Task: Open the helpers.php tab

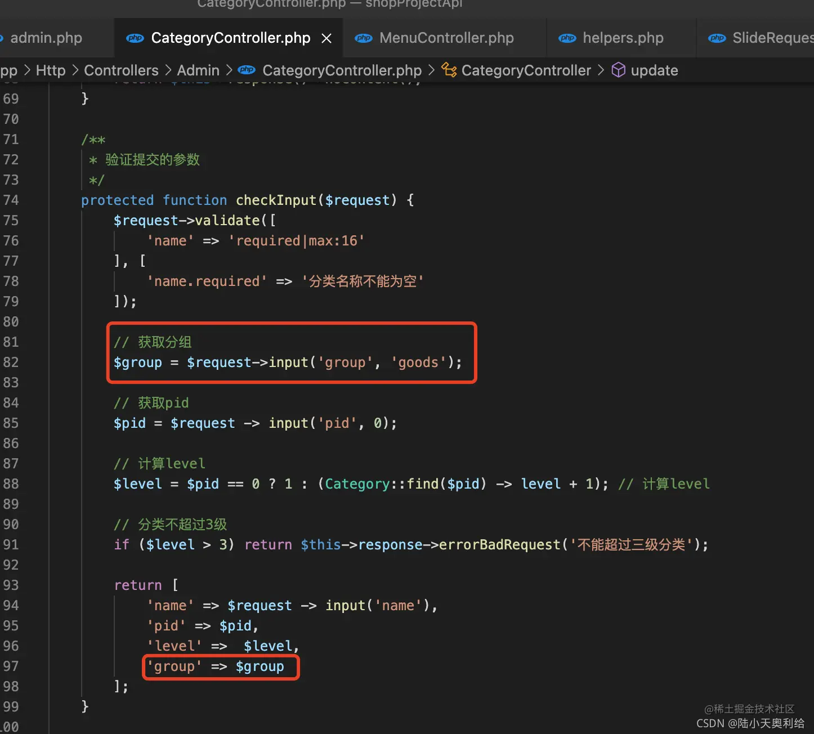Action: tap(623, 38)
